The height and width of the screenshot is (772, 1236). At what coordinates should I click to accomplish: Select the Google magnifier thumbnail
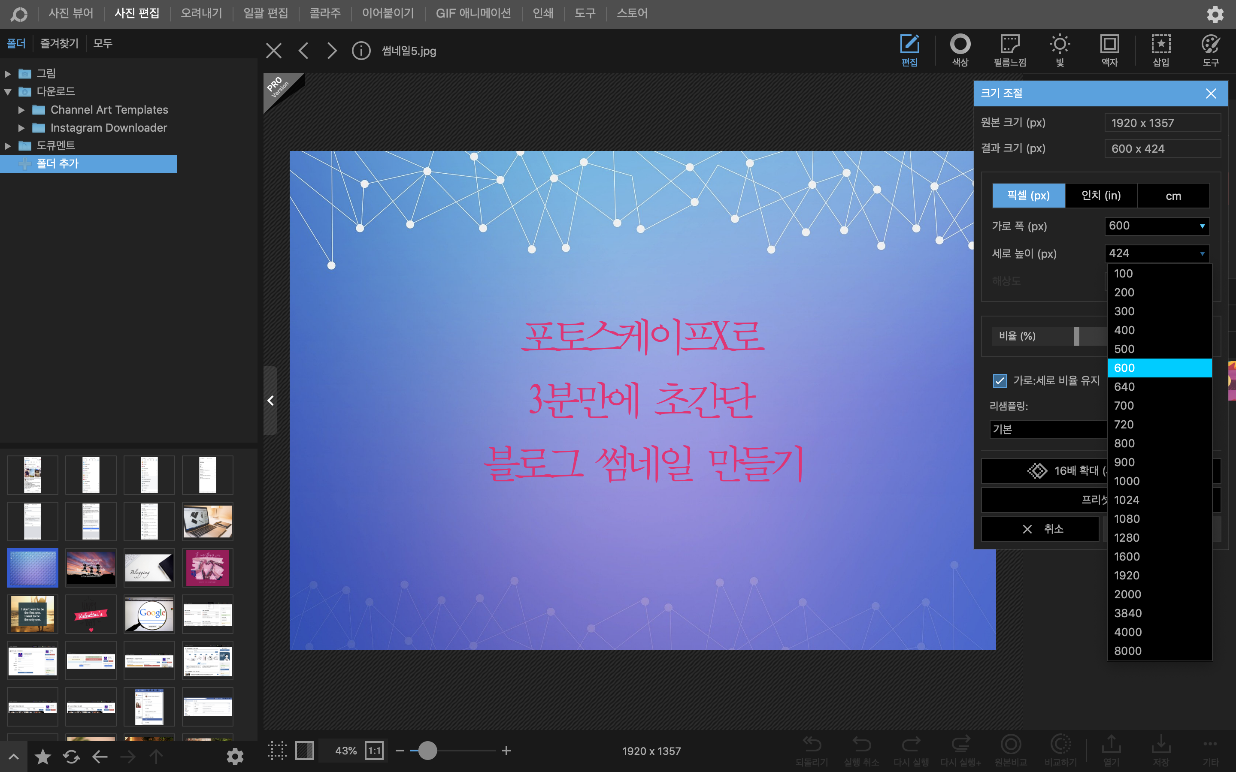tap(149, 615)
